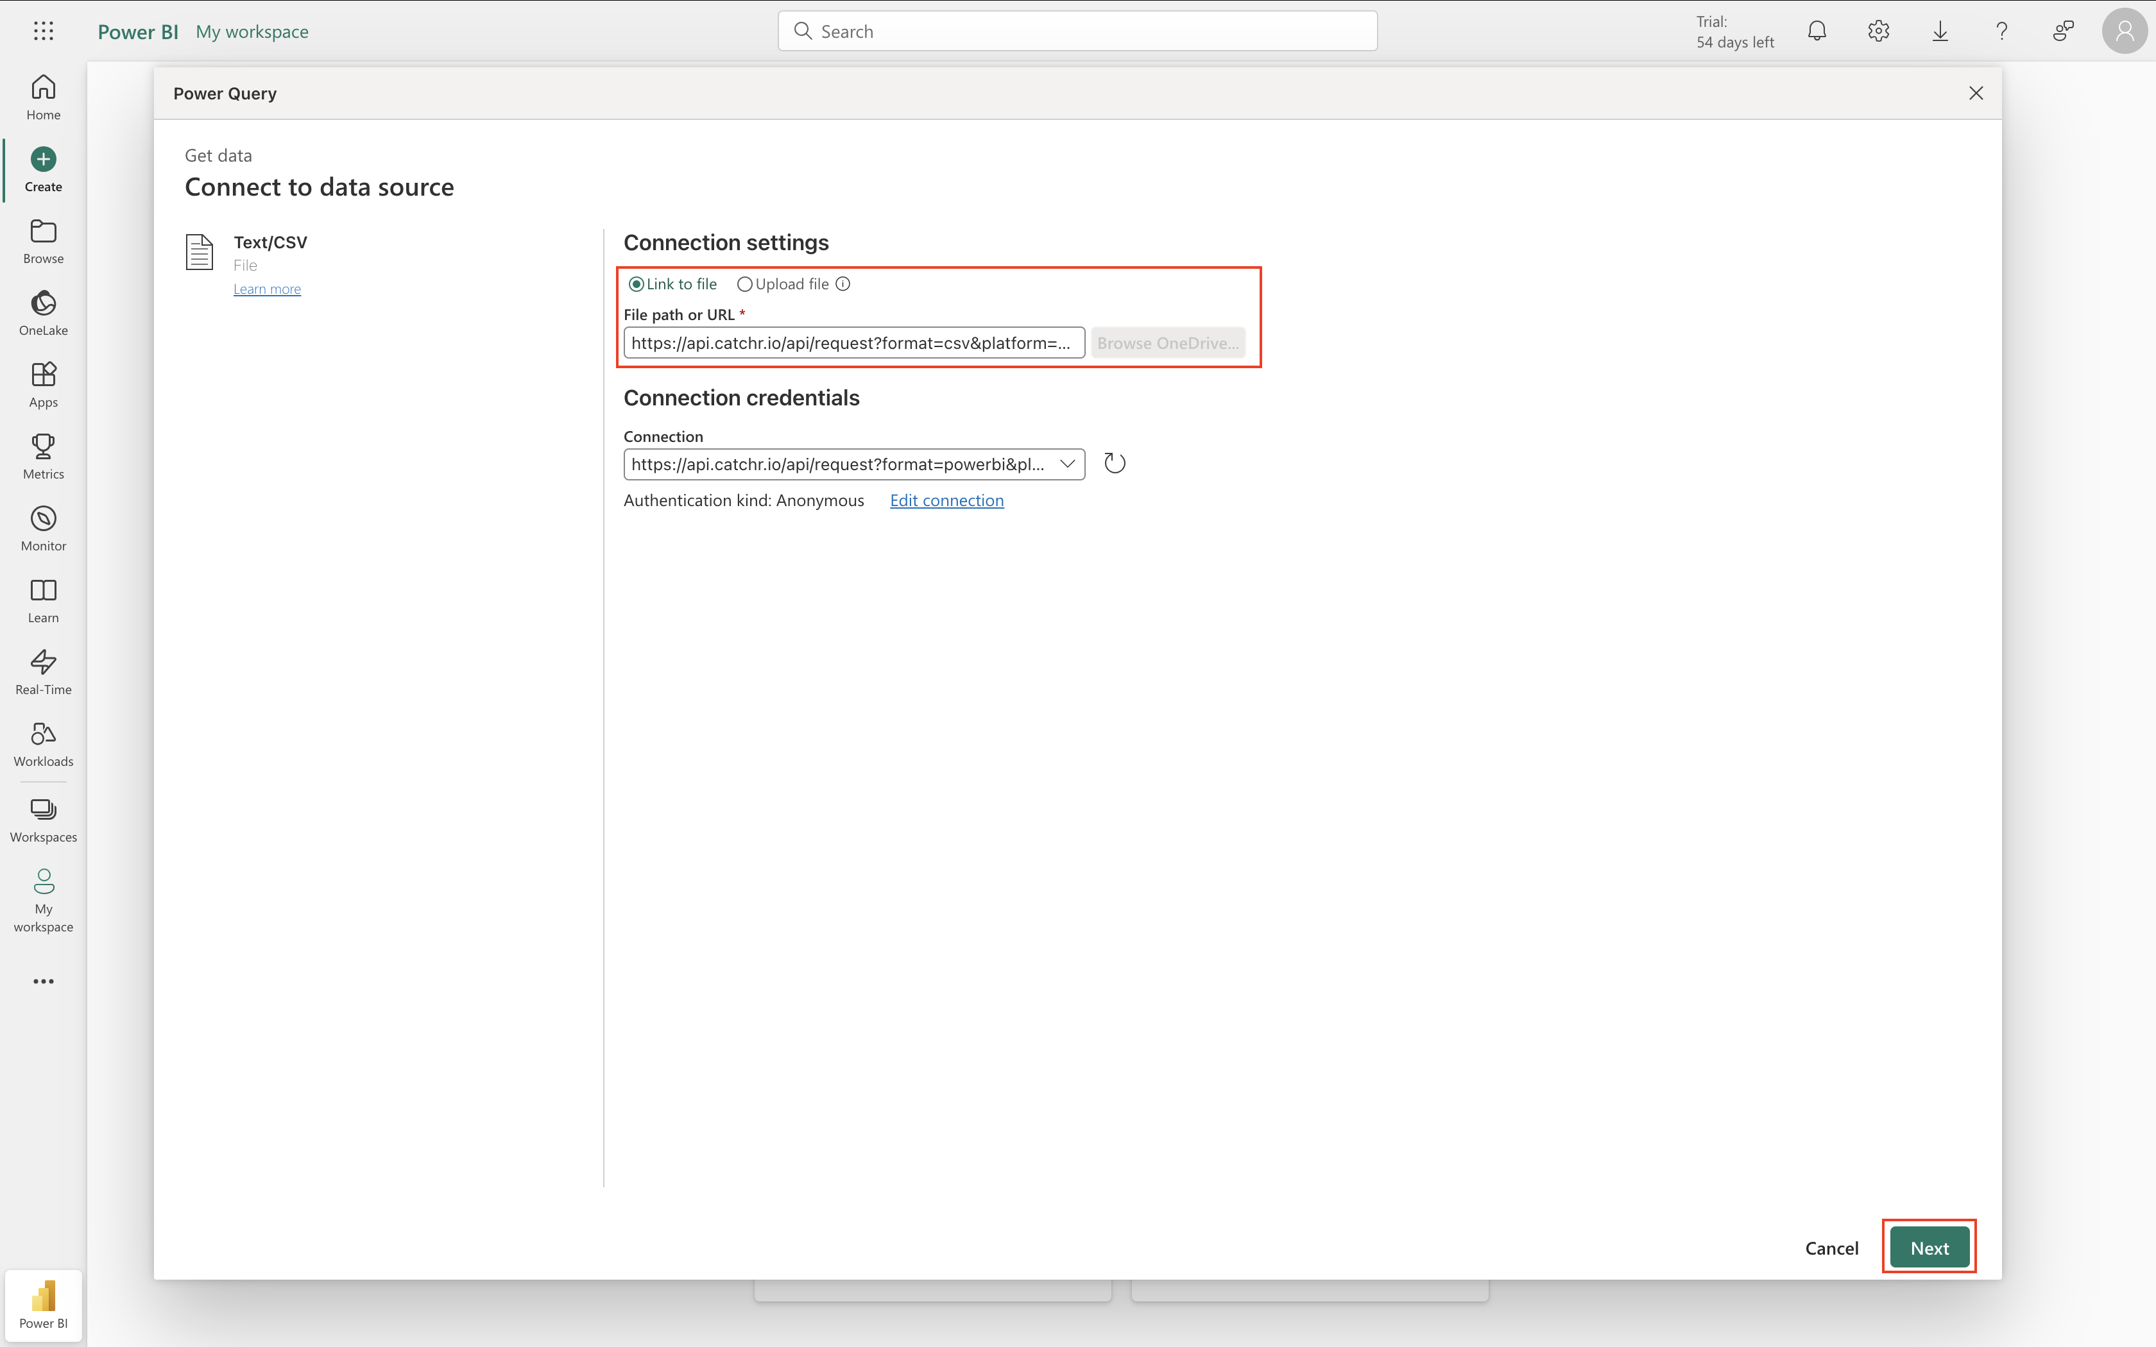2156x1347 pixels.
Task: Close the Power Query dialog
Action: click(x=1975, y=94)
